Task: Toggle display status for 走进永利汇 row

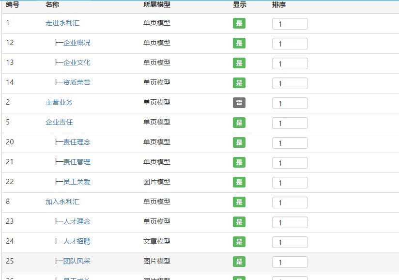Action: coord(239,23)
